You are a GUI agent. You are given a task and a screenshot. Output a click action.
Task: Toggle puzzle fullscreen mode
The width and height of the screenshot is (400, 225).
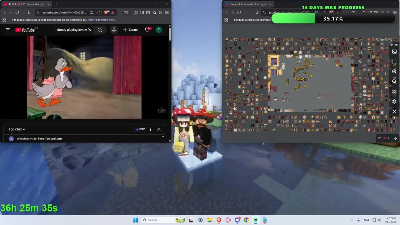[394, 62]
